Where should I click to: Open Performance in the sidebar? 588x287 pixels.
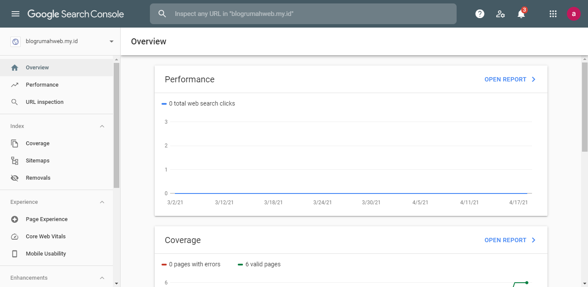(x=56, y=85)
